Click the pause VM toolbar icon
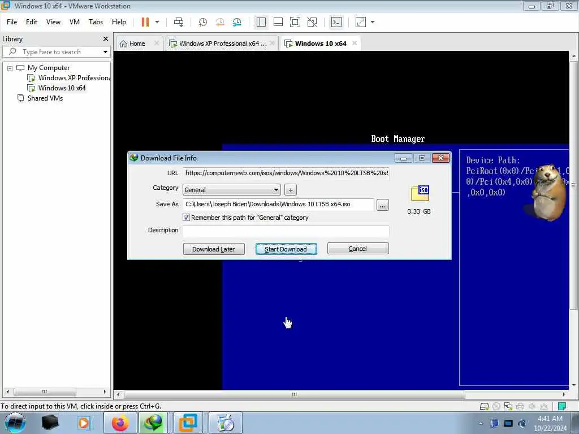 pos(145,22)
